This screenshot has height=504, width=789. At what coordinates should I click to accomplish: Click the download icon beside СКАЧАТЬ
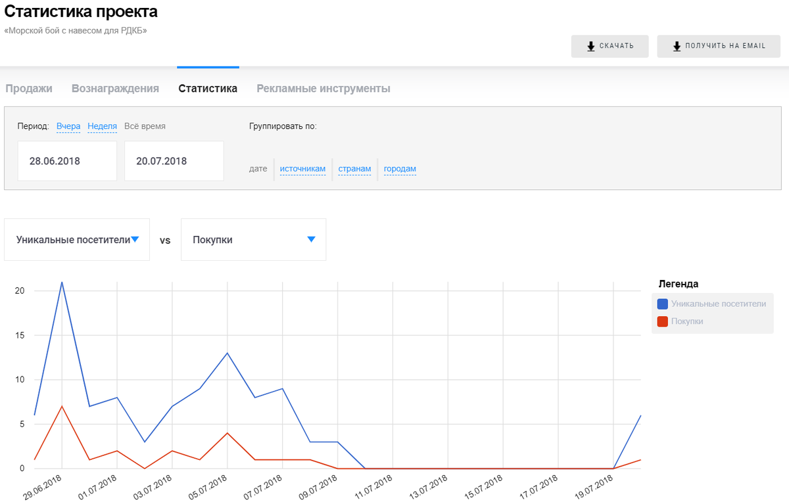pos(591,46)
